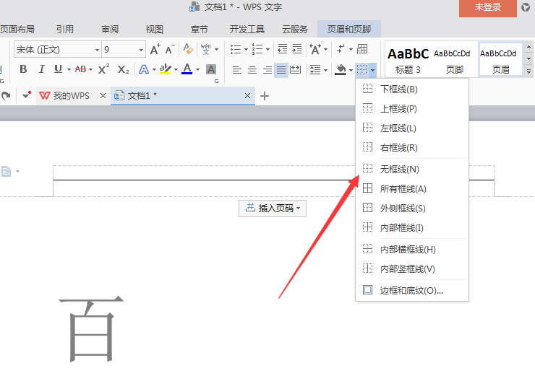Screen dimensions: 535x381
Task: Click the font color red A button
Action: (187, 69)
